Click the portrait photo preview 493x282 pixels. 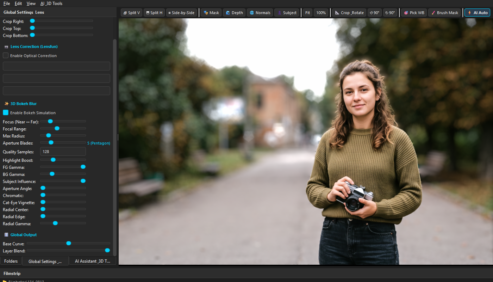click(x=306, y=141)
